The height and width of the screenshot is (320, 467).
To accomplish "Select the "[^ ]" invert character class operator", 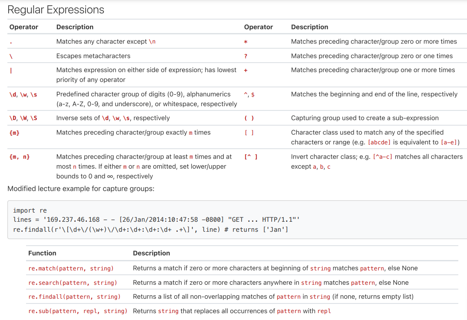I will click(x=251, y=157).
